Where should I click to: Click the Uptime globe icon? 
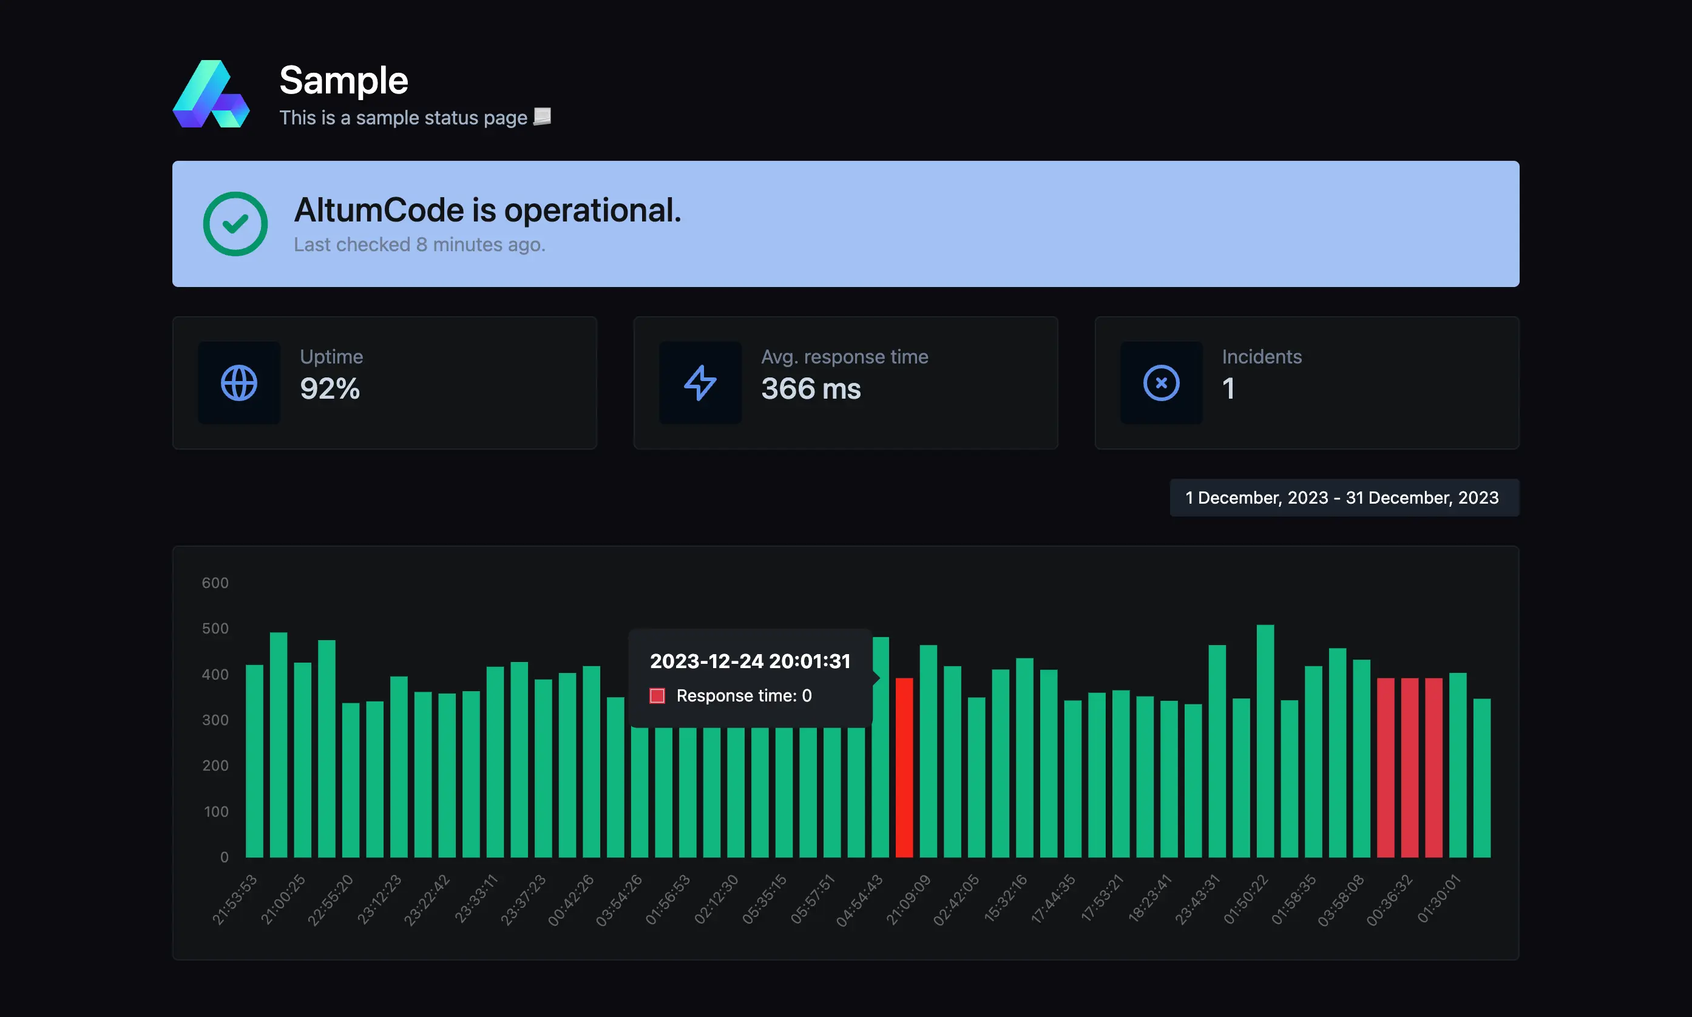(239, 383)
